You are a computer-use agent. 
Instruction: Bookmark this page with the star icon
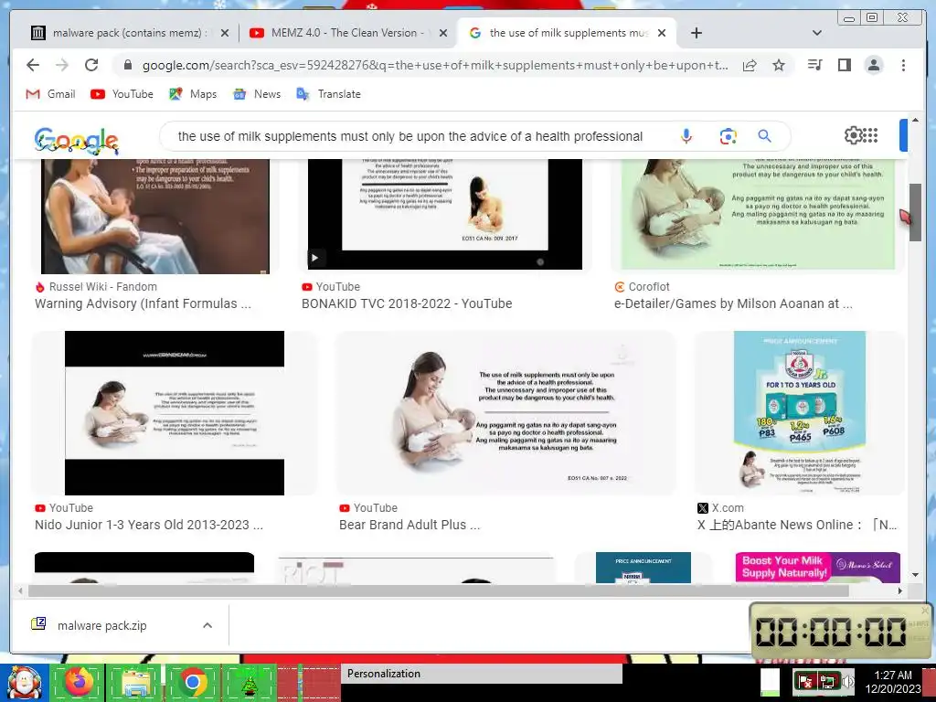(779, 65)
